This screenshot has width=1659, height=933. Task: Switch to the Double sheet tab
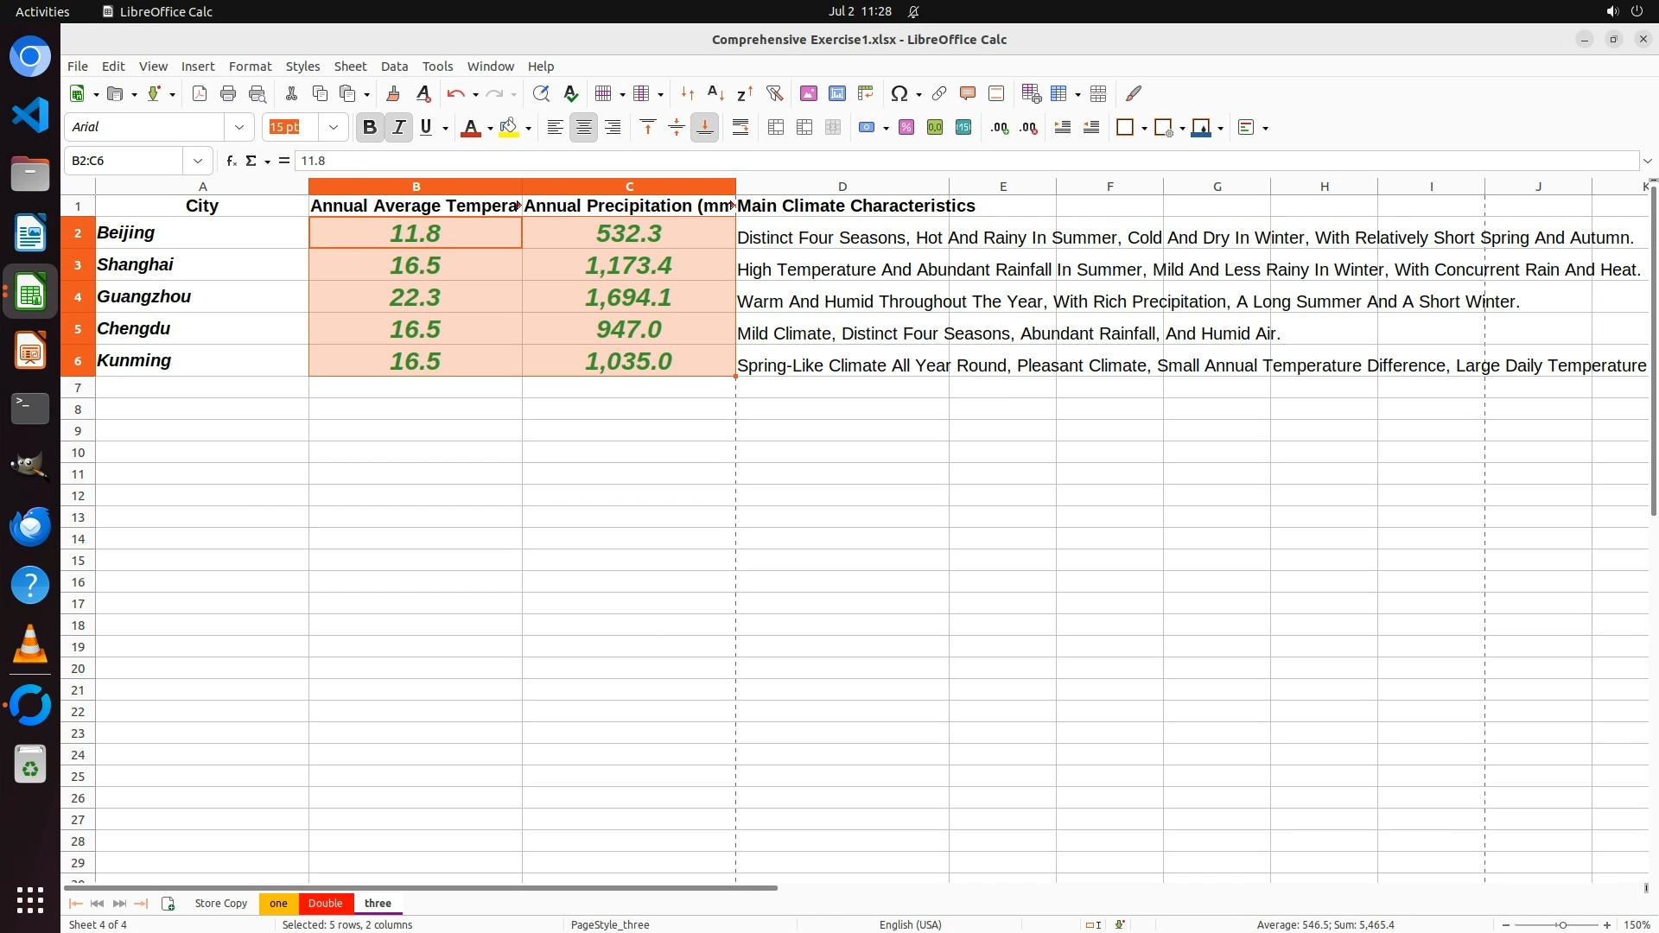click(x=325, y=904)
